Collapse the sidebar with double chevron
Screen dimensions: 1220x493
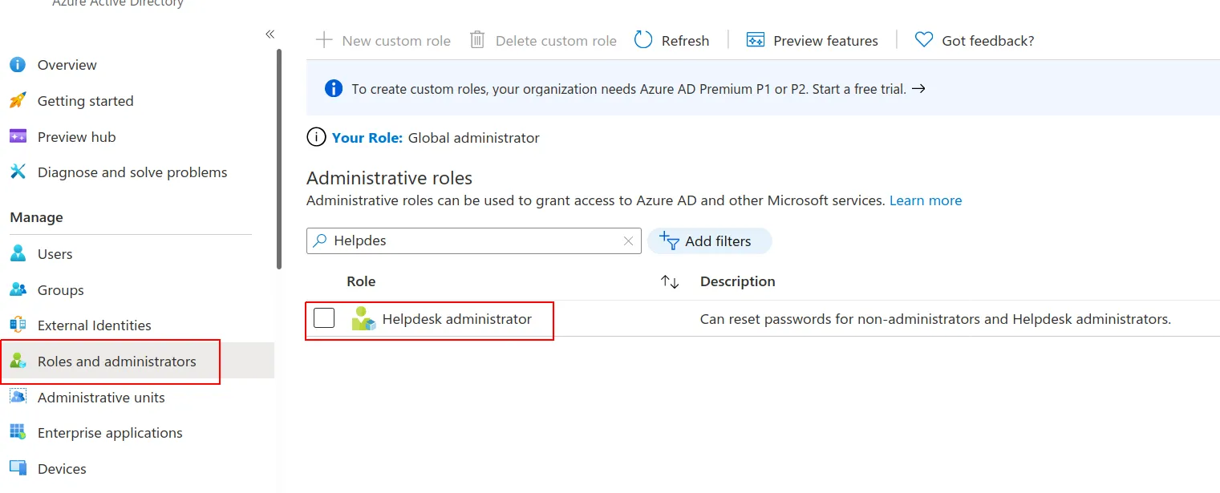270,34
